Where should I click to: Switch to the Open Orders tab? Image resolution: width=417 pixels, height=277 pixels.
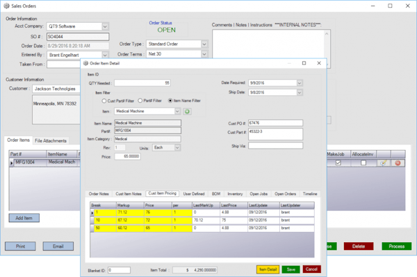285,194
